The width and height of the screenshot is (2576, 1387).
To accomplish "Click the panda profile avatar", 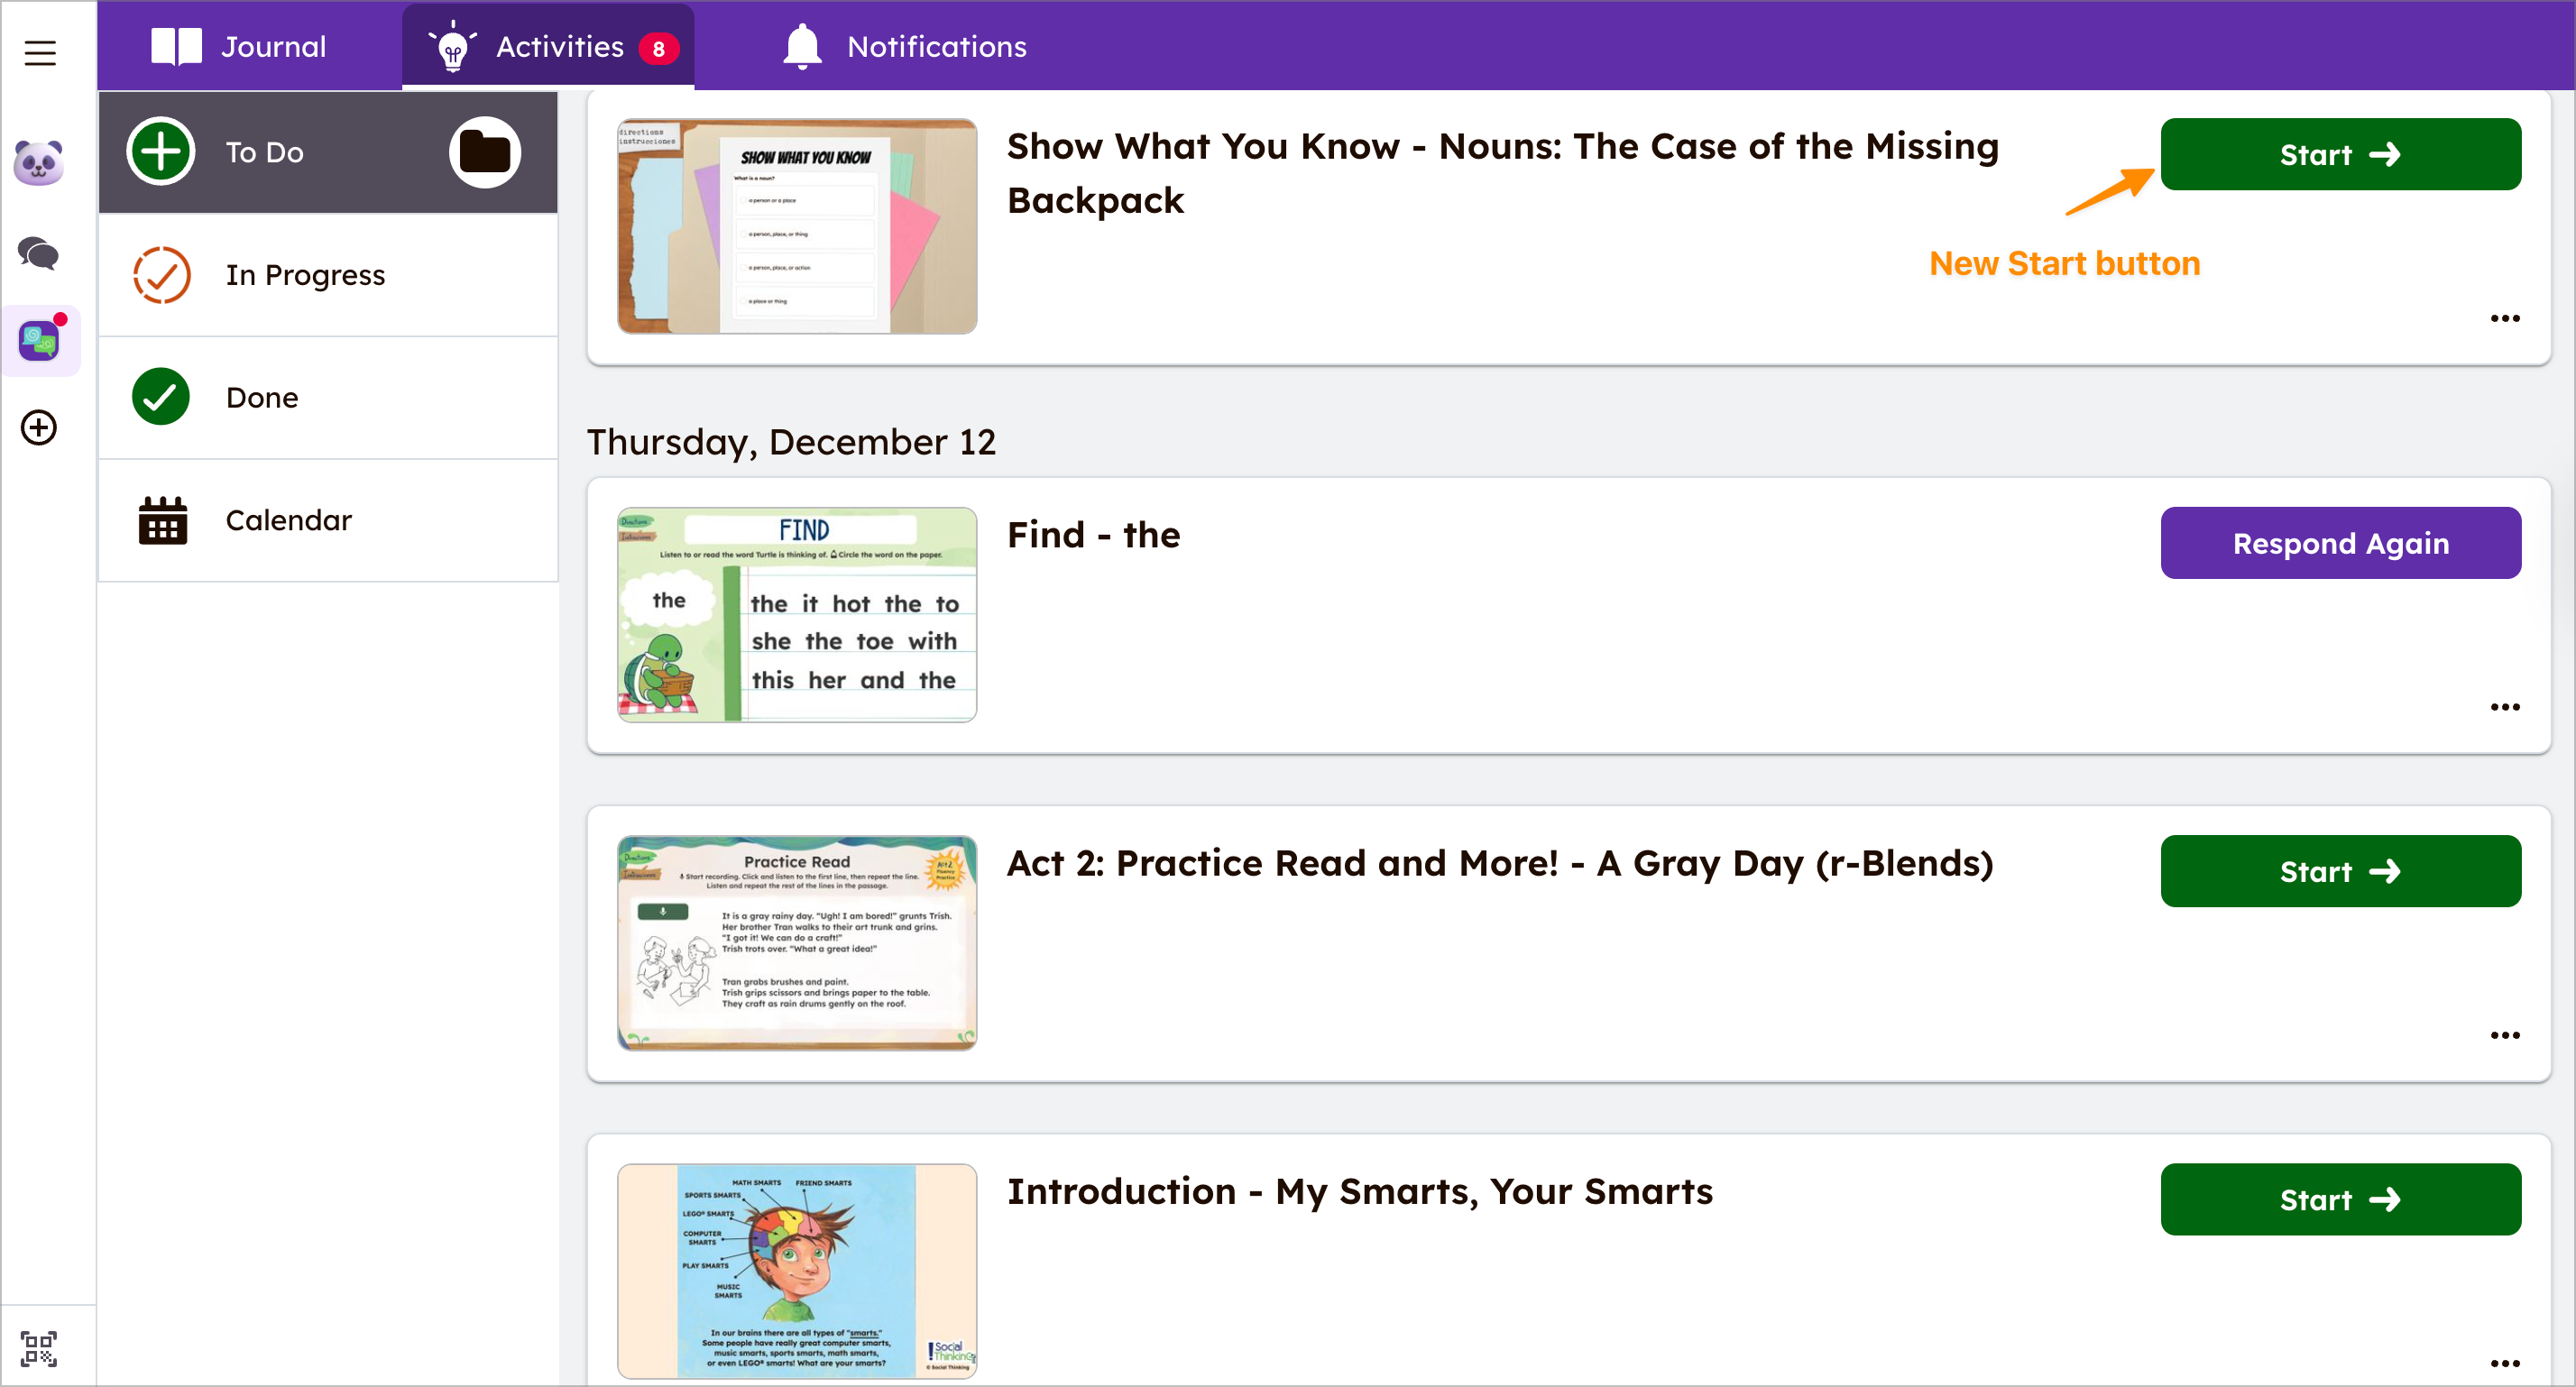I will pyautogui.click(x=39, y=162).
